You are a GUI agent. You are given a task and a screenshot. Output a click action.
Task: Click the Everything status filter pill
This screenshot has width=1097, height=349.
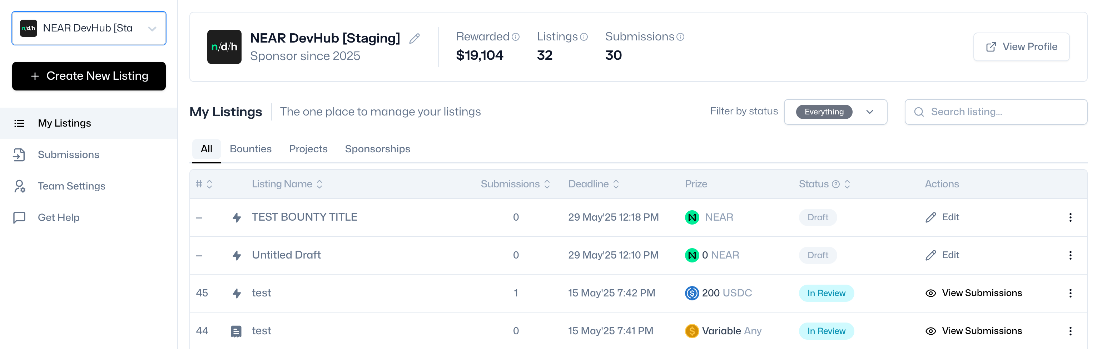tap(824, 112)
